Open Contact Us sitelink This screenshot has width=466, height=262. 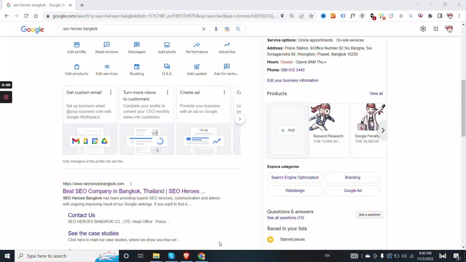[82, 215]
